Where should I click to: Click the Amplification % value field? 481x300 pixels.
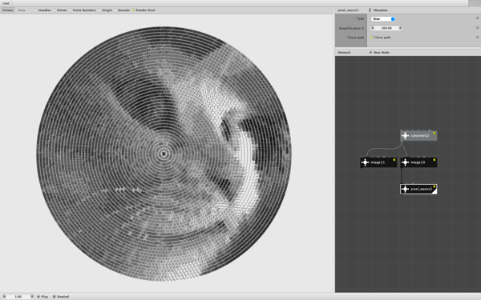[x=386, y=28]
